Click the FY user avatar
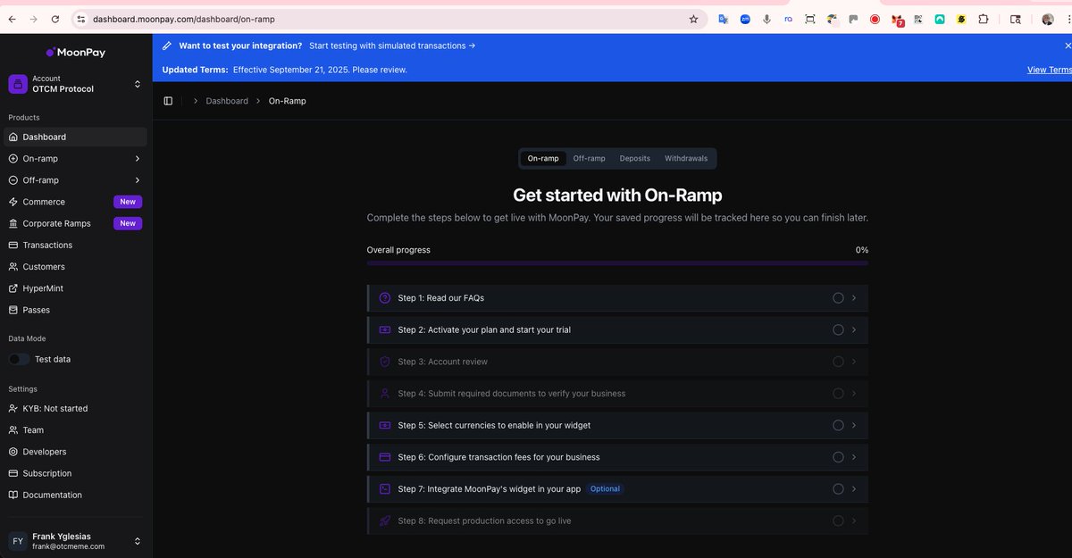 point(18,541)
